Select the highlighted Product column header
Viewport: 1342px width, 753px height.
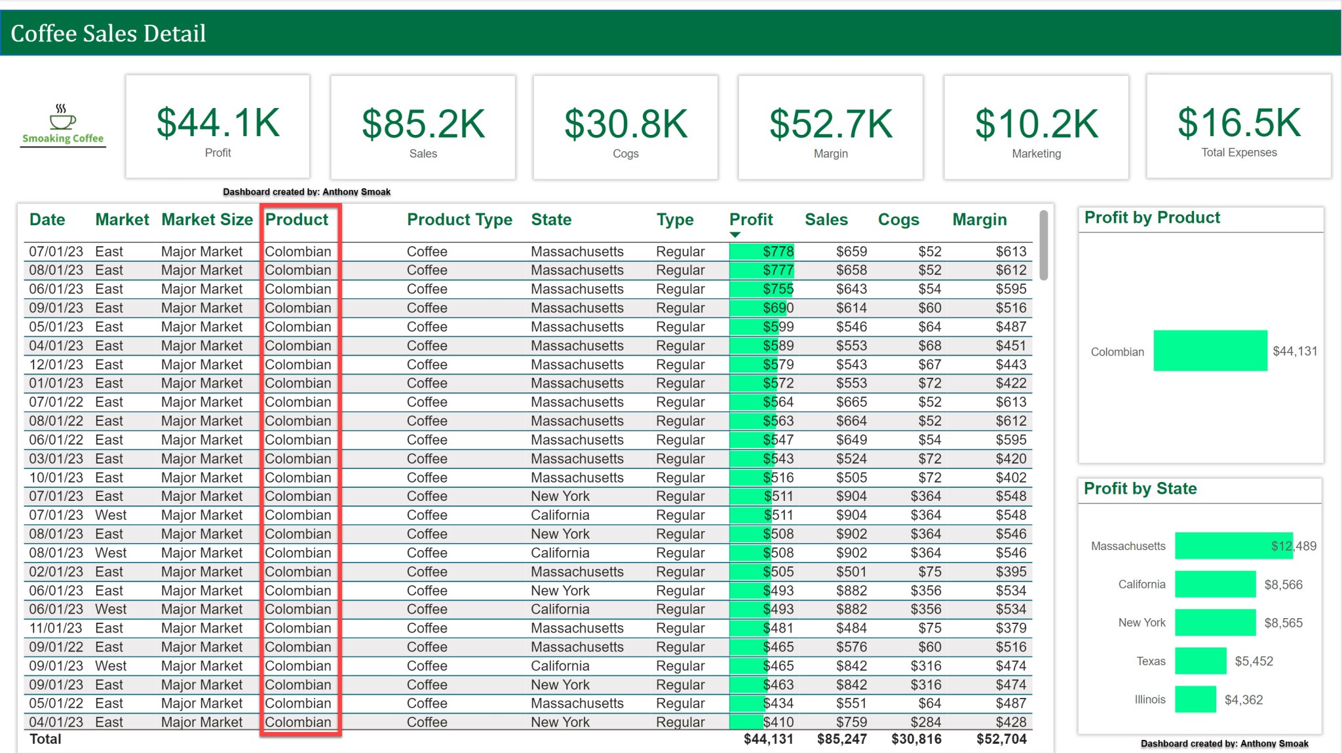[297, 219]
